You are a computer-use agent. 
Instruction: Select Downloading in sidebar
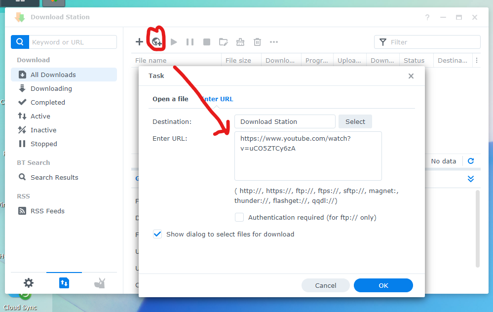point(64,88)
